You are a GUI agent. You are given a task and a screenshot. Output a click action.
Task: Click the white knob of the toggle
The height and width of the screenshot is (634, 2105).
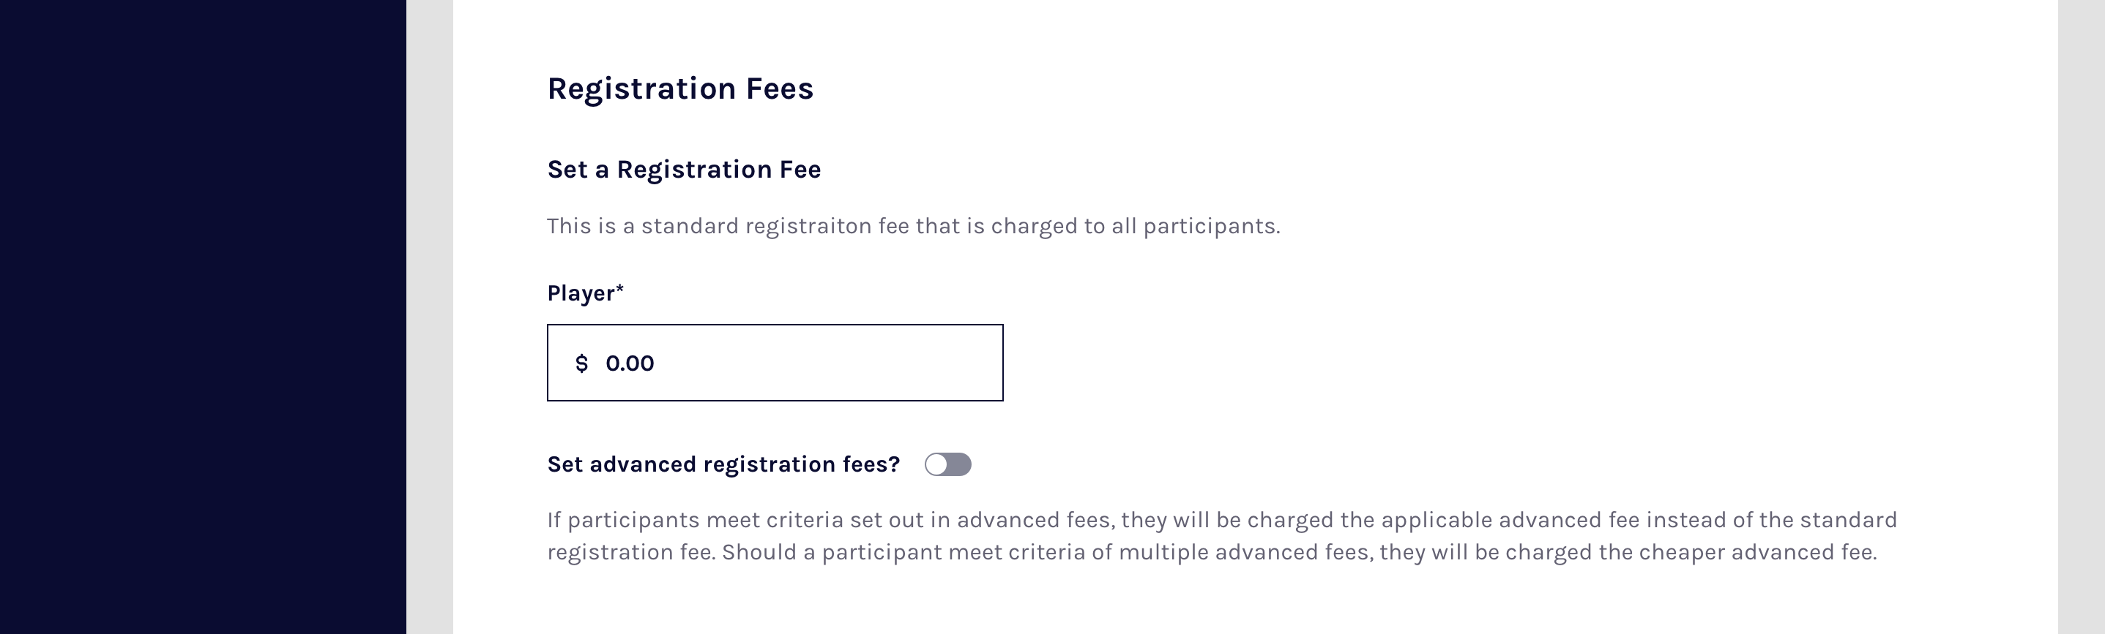(936, 464)
